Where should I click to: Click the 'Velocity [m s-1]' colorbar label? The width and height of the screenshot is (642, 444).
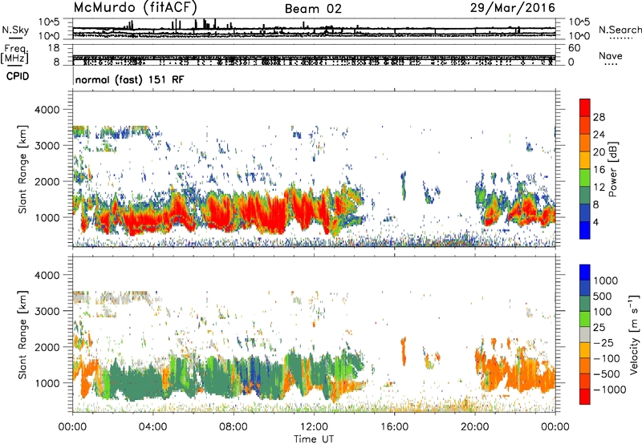pyautogui.click(x=634, y=334)
